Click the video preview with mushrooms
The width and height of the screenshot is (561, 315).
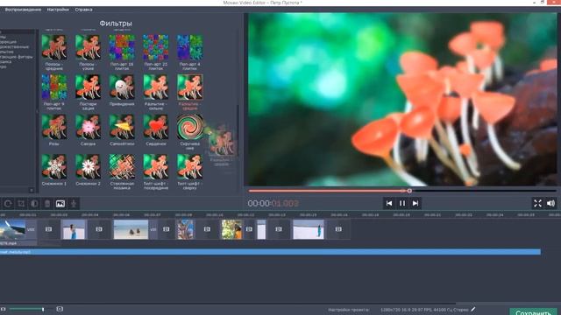tap(402, 100)
